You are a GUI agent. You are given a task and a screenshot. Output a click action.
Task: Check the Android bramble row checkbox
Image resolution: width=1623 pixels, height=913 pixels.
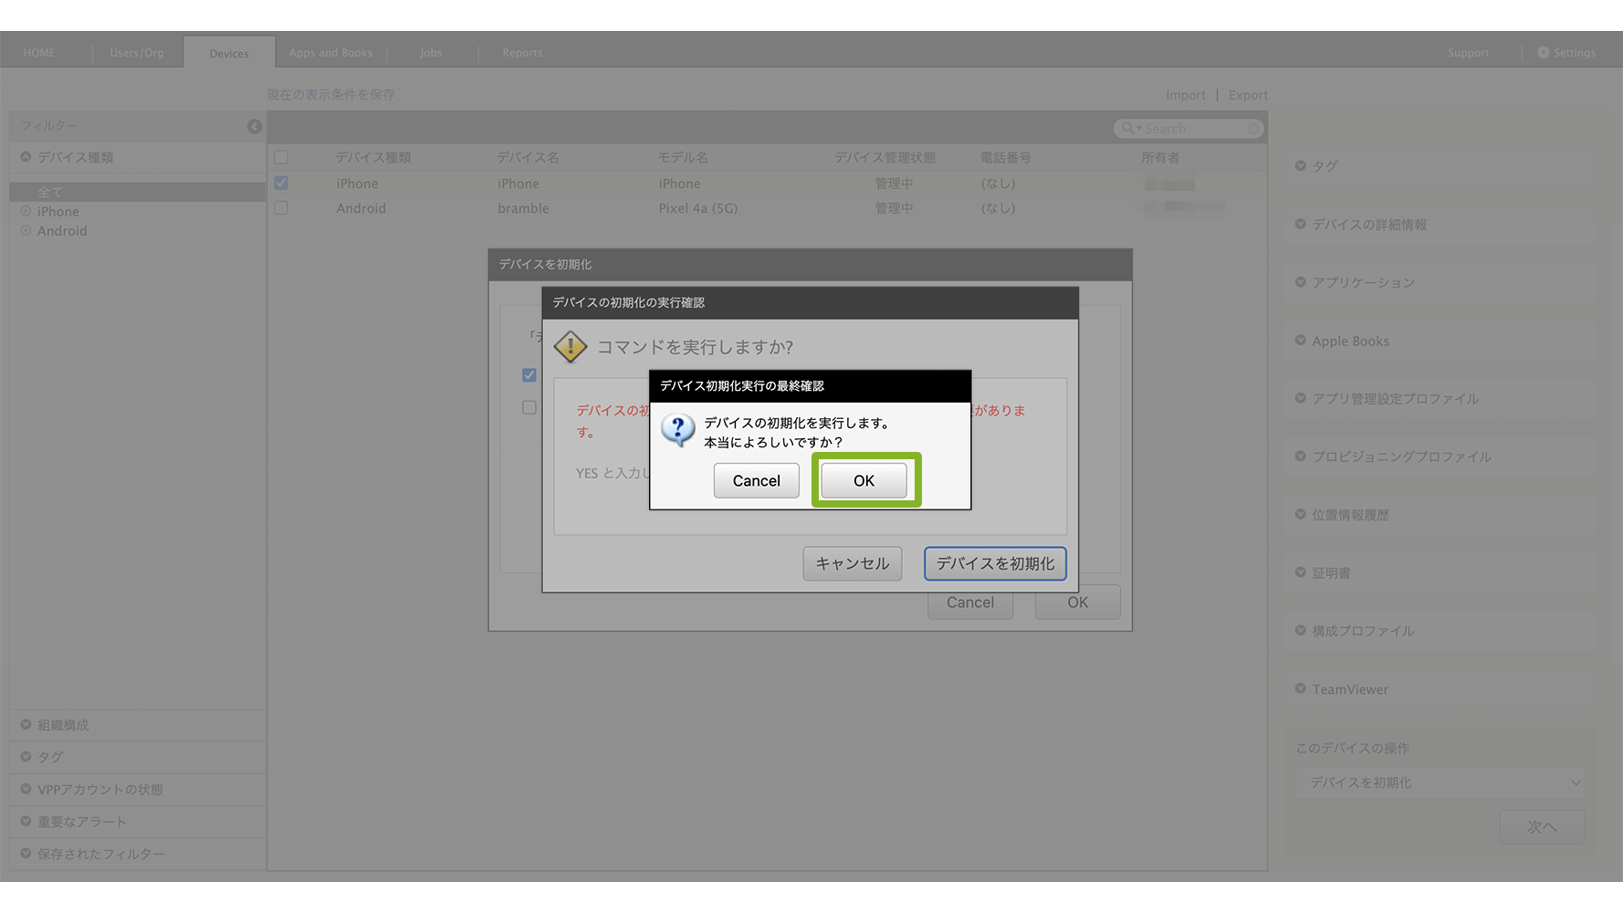[x=281, y=208]
